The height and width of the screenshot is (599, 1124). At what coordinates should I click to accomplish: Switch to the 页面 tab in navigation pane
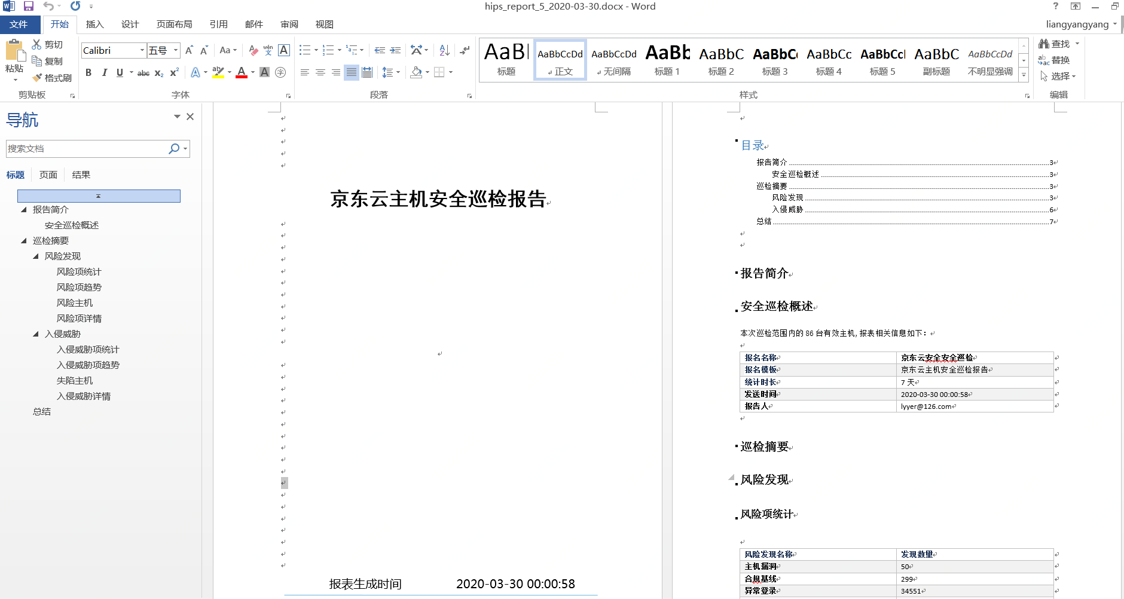click(x=48, y=175)
